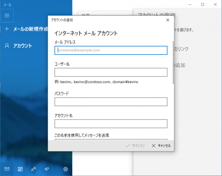
Task: Click the X icon beside キャンセル
Action: click(x=154, y=146)
